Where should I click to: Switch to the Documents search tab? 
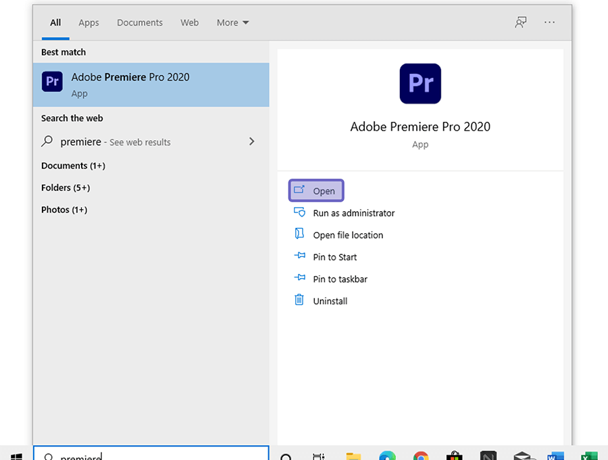tap(140, 22)
